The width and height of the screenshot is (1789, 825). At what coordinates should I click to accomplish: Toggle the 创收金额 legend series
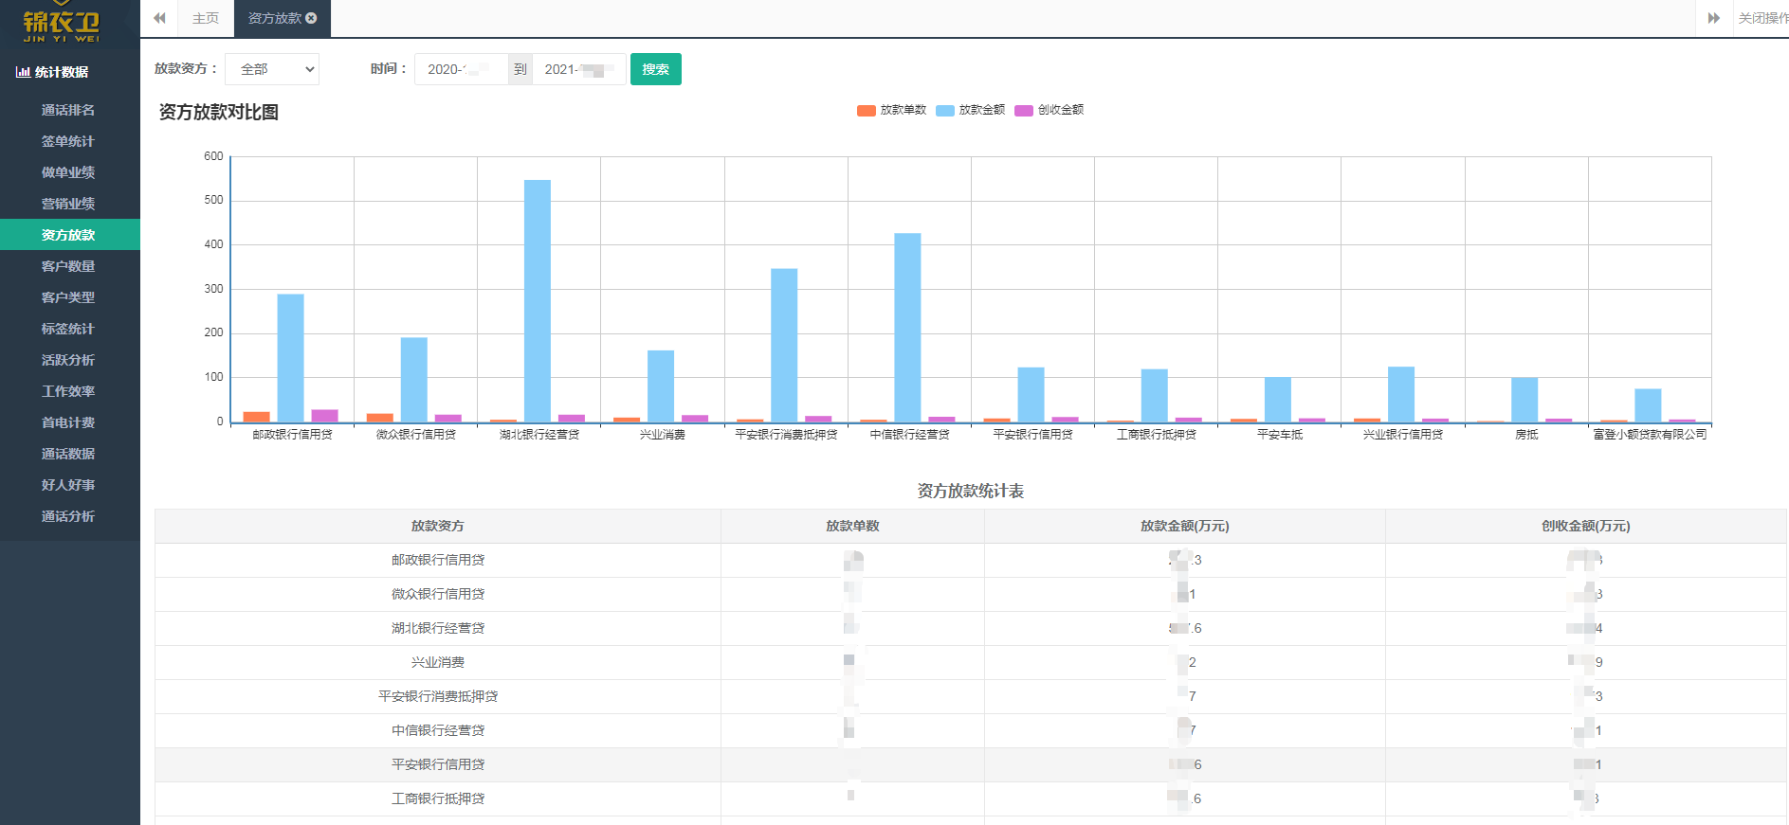point(1049,110)
